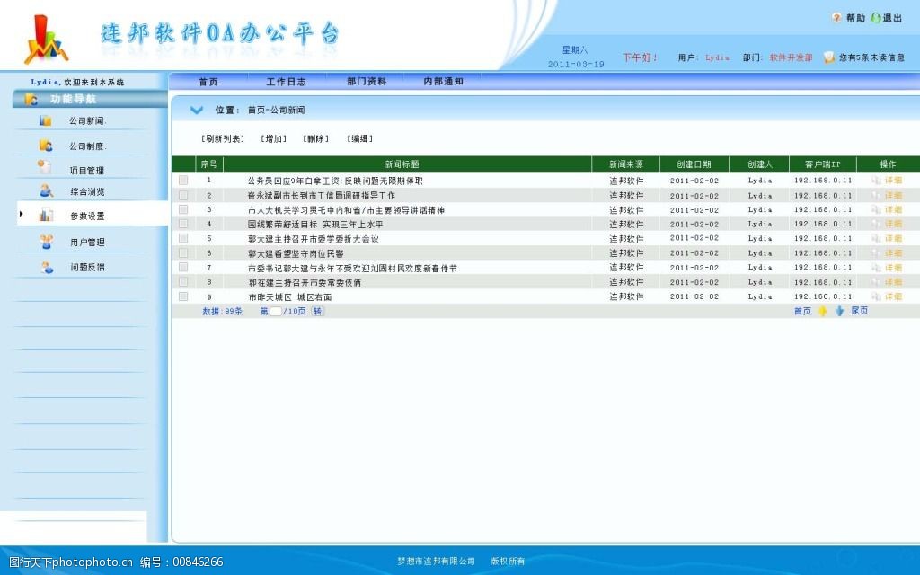
Task: Collapse the 位置 breadcrumb chevron
Action: click(x=196, y=110)
